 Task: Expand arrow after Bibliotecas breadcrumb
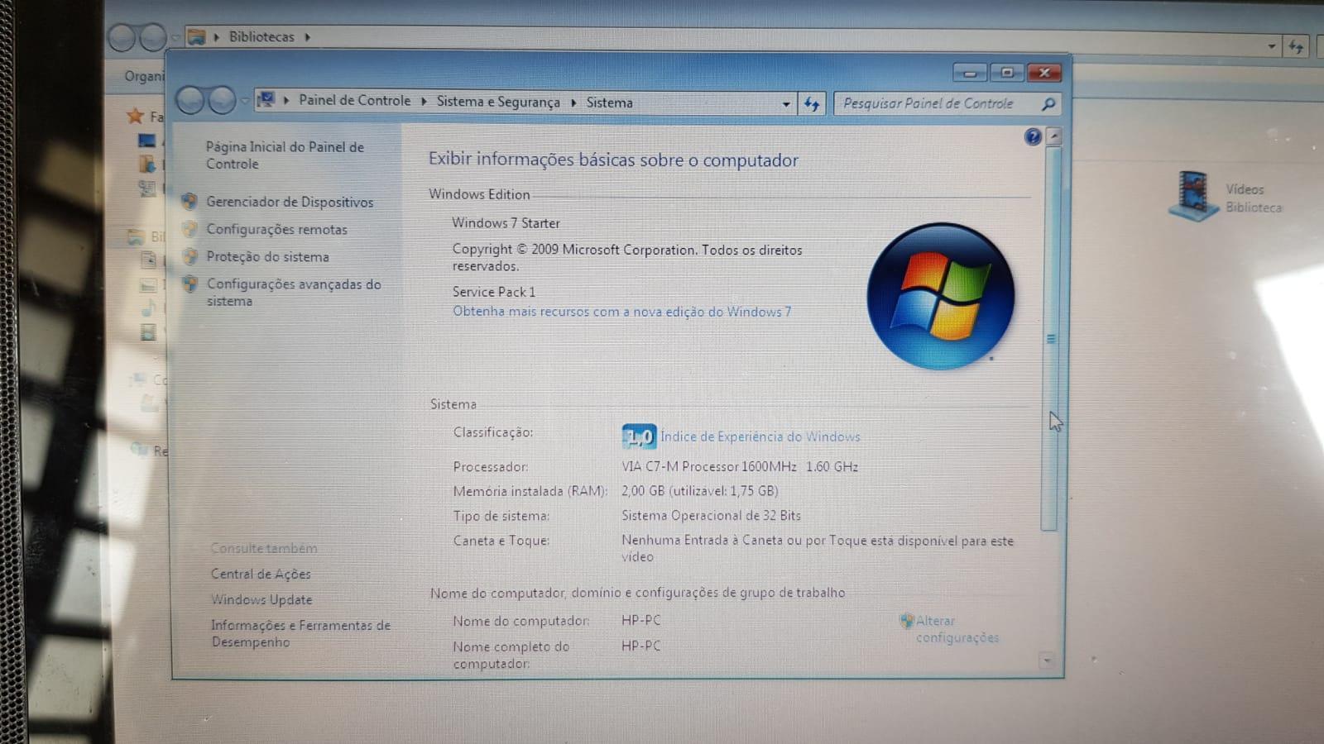[307, 37]
